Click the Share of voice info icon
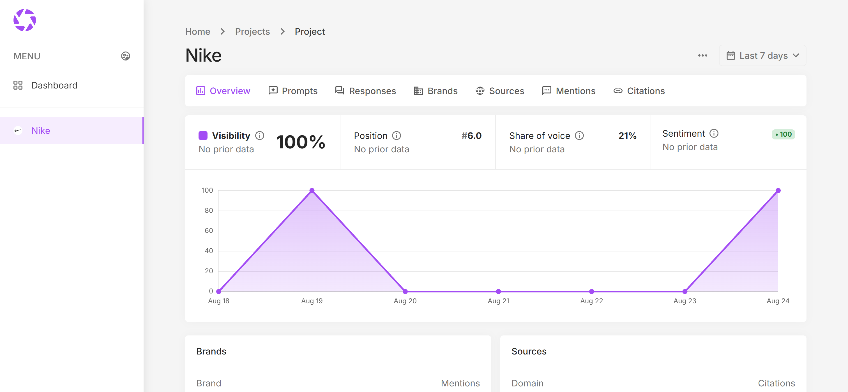 pos(579,136)
